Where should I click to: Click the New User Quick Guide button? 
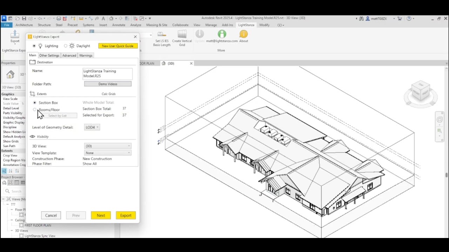pos(118,46)
